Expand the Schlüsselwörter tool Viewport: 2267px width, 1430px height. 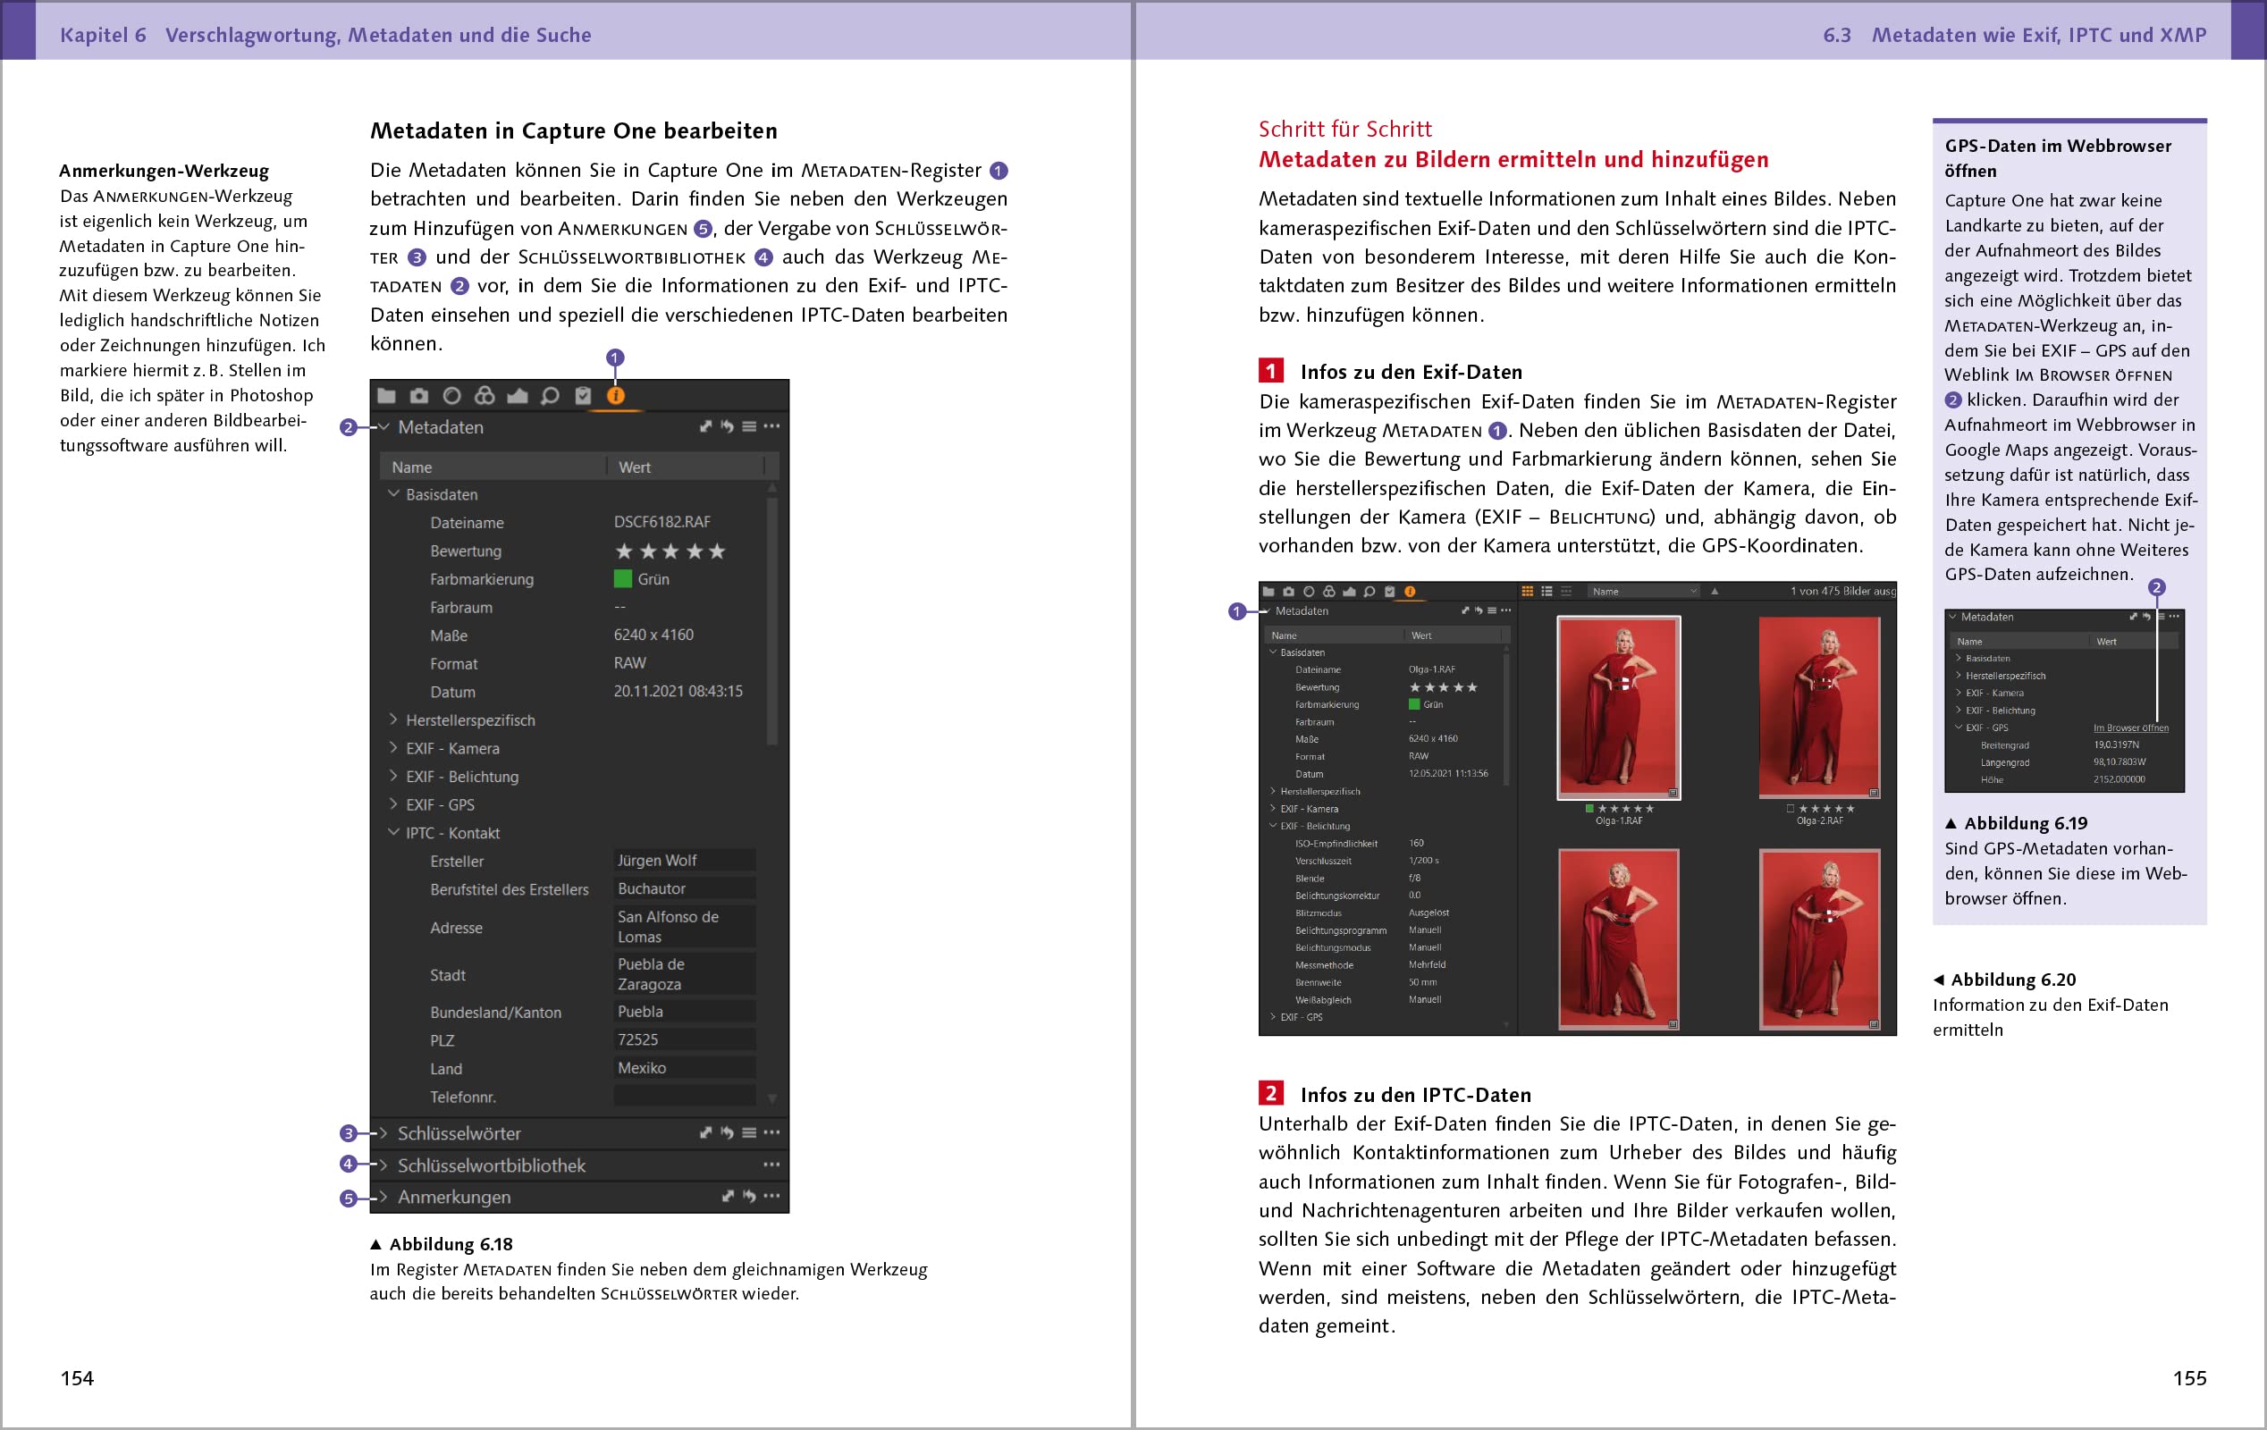click(384, 1132)
